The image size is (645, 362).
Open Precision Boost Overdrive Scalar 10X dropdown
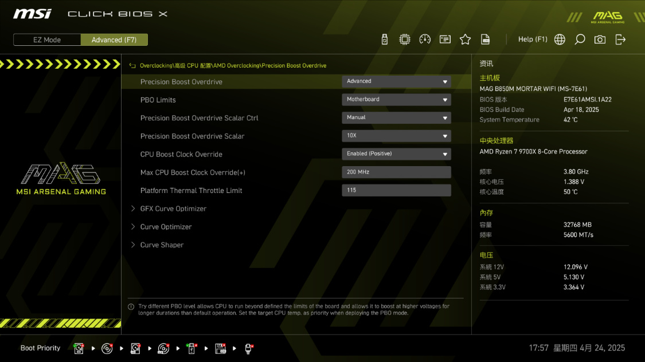396,136
